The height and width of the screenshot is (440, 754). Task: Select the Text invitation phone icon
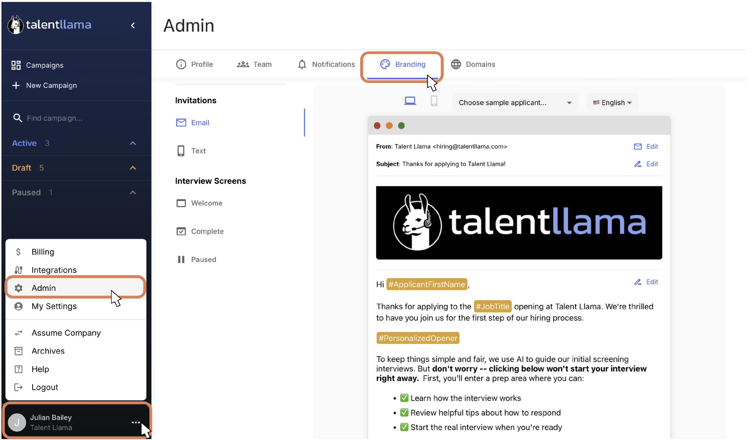[181, 151]
